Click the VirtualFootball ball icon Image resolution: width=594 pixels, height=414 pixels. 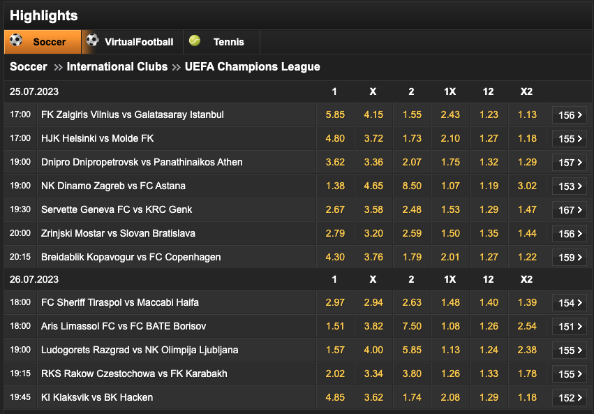(92, 40)
